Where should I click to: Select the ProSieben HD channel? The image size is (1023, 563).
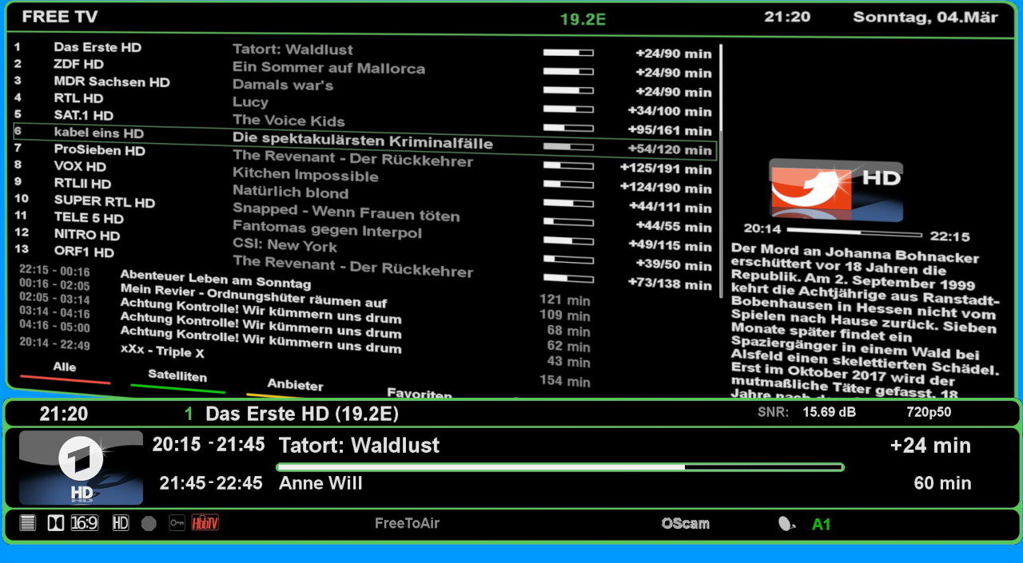pos(100,150)
